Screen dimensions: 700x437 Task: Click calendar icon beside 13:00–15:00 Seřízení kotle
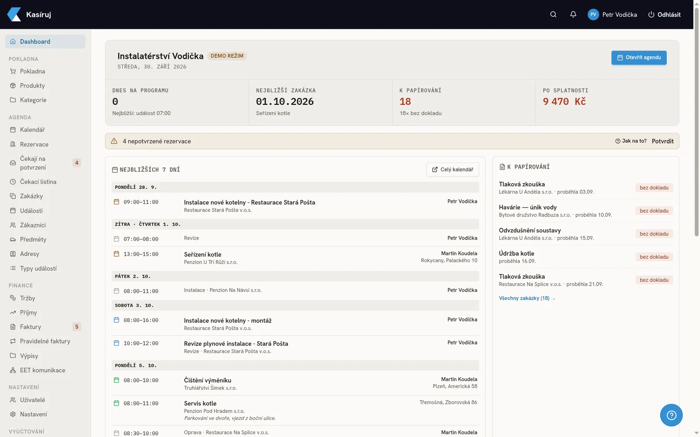pyautogui.click(x=116, y=254)
